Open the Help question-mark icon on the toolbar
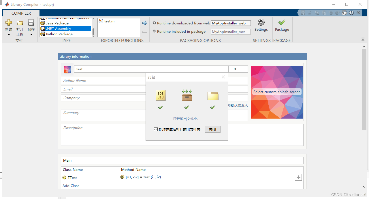The image size is (369, 199). [x=351, y=13]
